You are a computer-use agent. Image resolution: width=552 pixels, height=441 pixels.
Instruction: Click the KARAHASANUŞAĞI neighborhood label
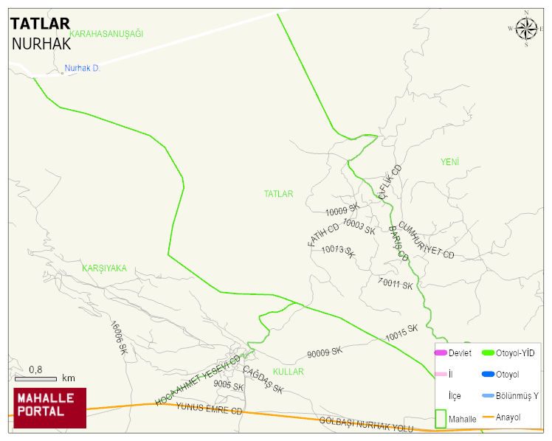(106, 34)
